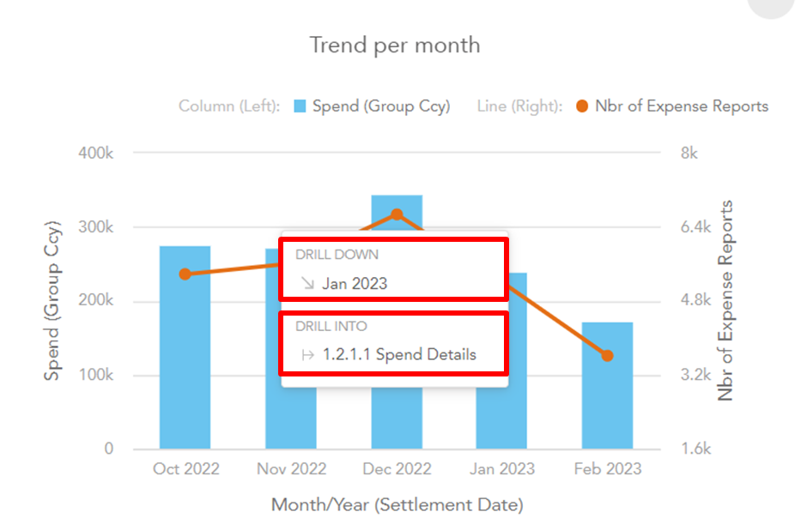Click the orange line point on Dec 2022 bar
This screenshot has width=807, height=530.
397,214
